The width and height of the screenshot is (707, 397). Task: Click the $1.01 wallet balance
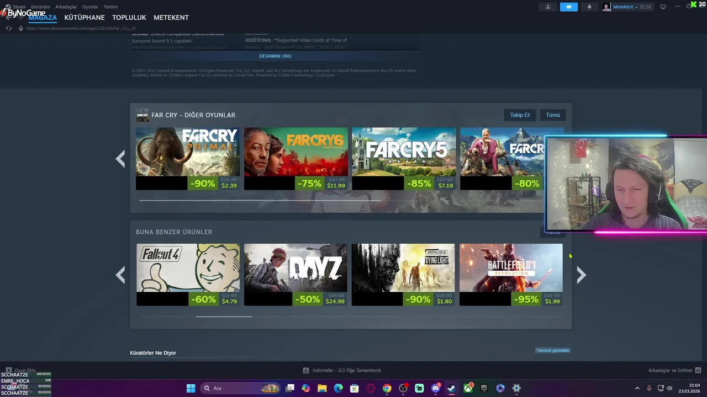pos(646,7)
